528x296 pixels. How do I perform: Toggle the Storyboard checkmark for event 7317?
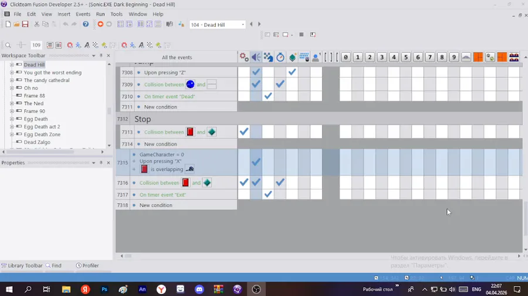pos(268,194)
